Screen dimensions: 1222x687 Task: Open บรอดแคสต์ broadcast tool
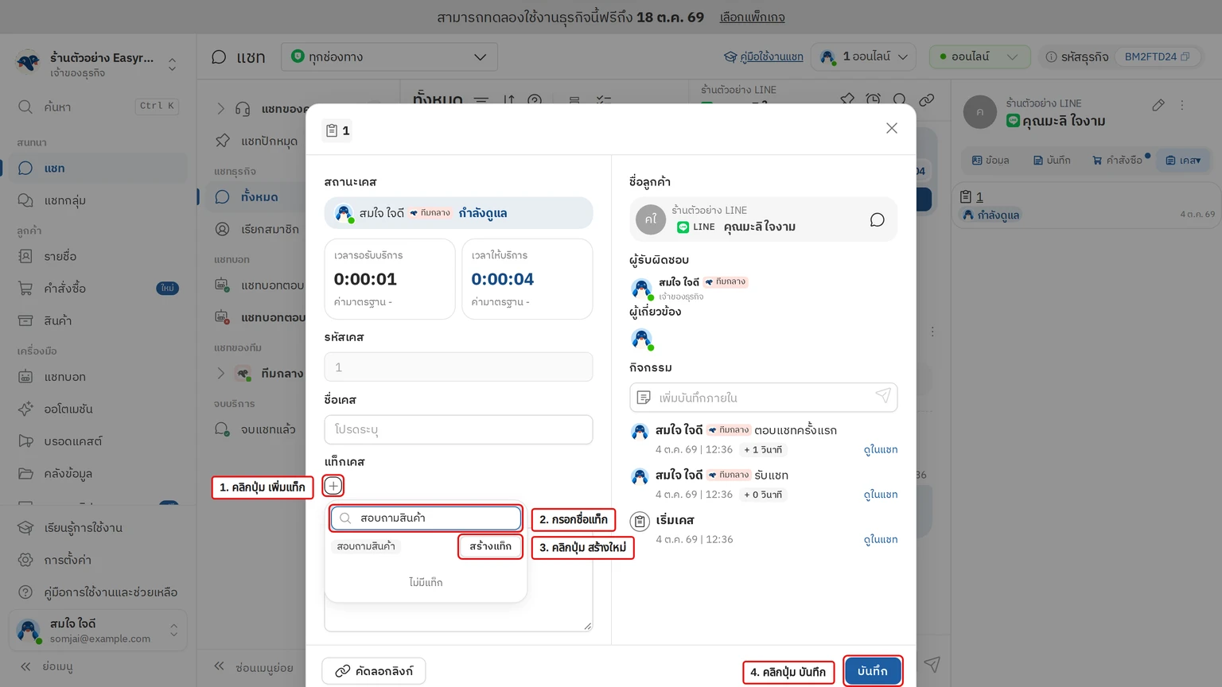coord(98,441)
